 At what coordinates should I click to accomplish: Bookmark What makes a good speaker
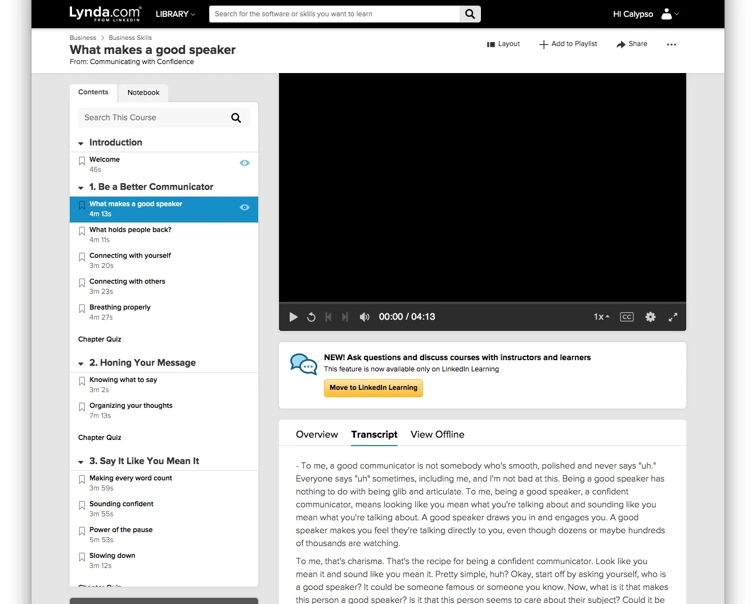82,206
